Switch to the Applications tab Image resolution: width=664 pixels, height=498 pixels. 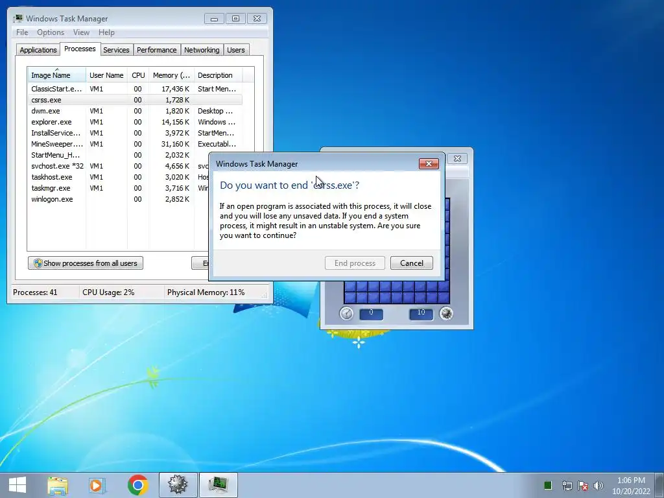pos(38,50)
